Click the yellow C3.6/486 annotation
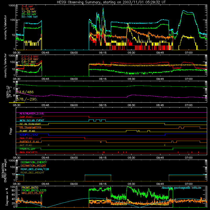The image size is (210, 210). [25, 92]
